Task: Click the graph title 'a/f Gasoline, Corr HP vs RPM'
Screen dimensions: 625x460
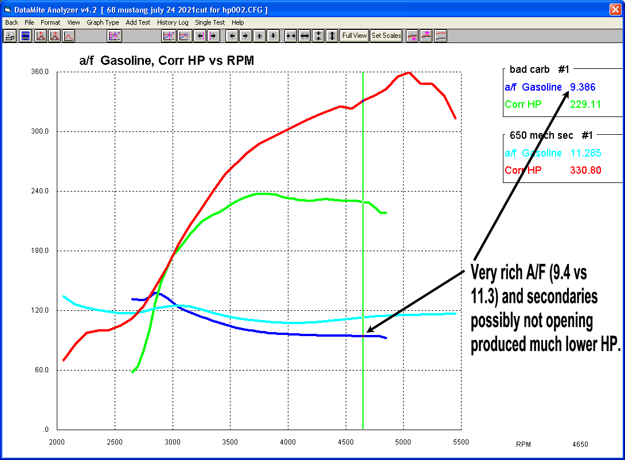Action: pyautogui.click(x=167, y=60)
